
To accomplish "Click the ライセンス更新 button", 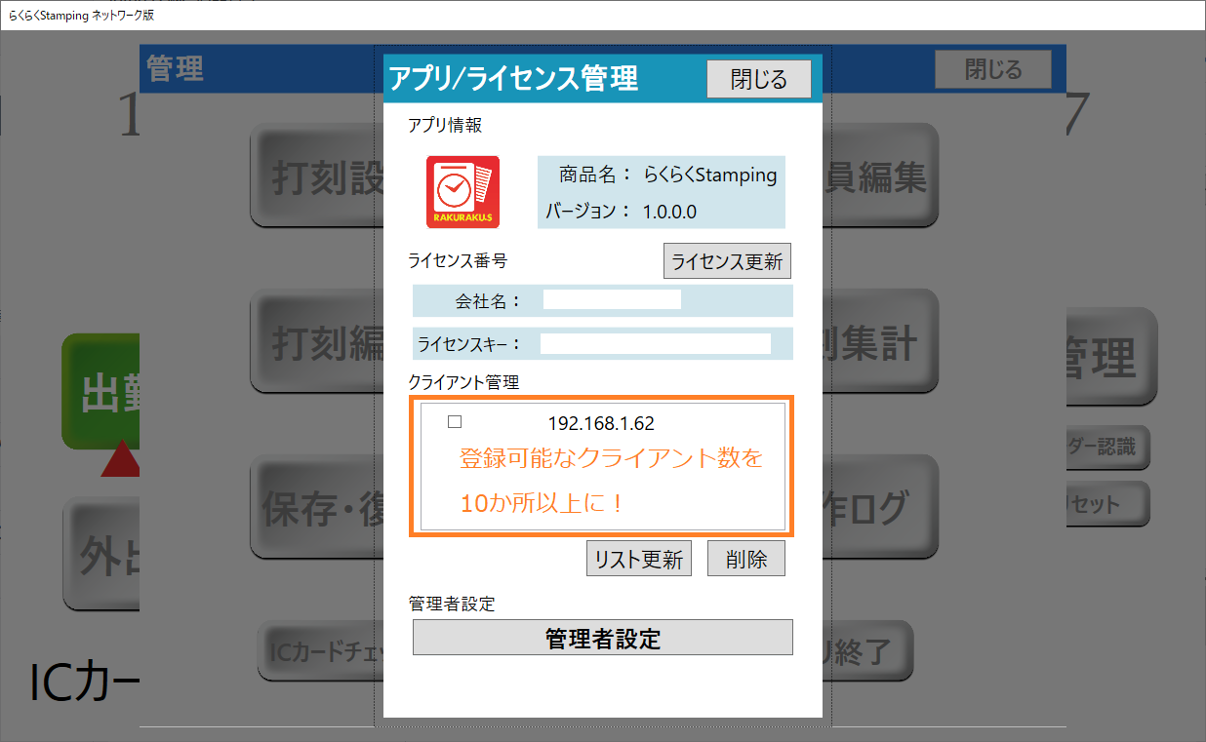I will (x=727, y=261).
